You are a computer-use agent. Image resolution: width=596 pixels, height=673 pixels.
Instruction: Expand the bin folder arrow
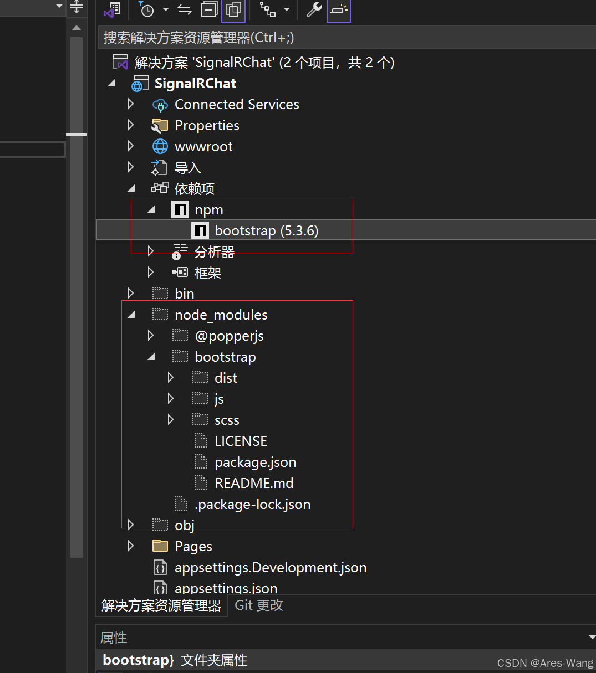131,294
